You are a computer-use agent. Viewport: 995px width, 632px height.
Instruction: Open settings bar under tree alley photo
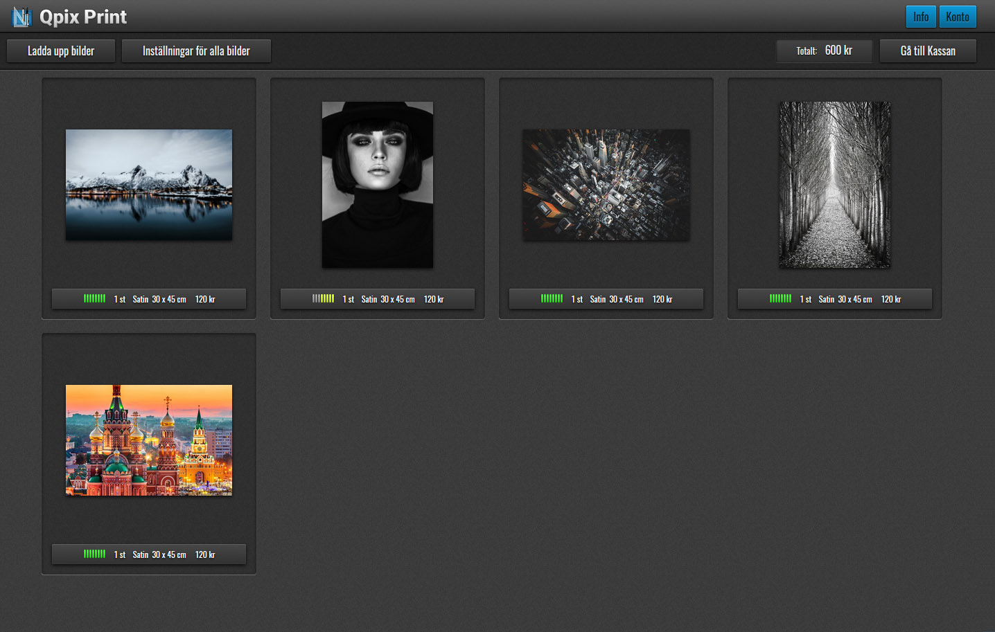click(835, 299)
